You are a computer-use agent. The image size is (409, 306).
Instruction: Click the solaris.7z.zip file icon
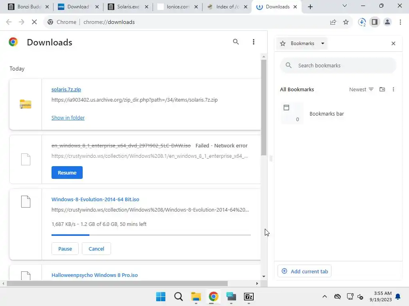[26, 104]
